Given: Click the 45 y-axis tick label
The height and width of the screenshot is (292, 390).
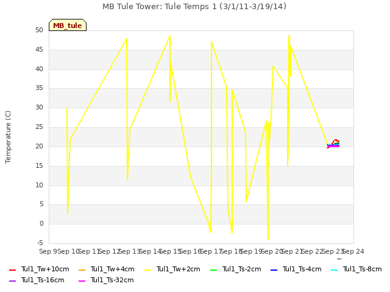Looking at the screenshot, I should [x=39, y=50].
